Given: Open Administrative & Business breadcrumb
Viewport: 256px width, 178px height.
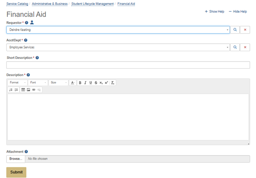Looking at the screenshot, I should 50,4.
